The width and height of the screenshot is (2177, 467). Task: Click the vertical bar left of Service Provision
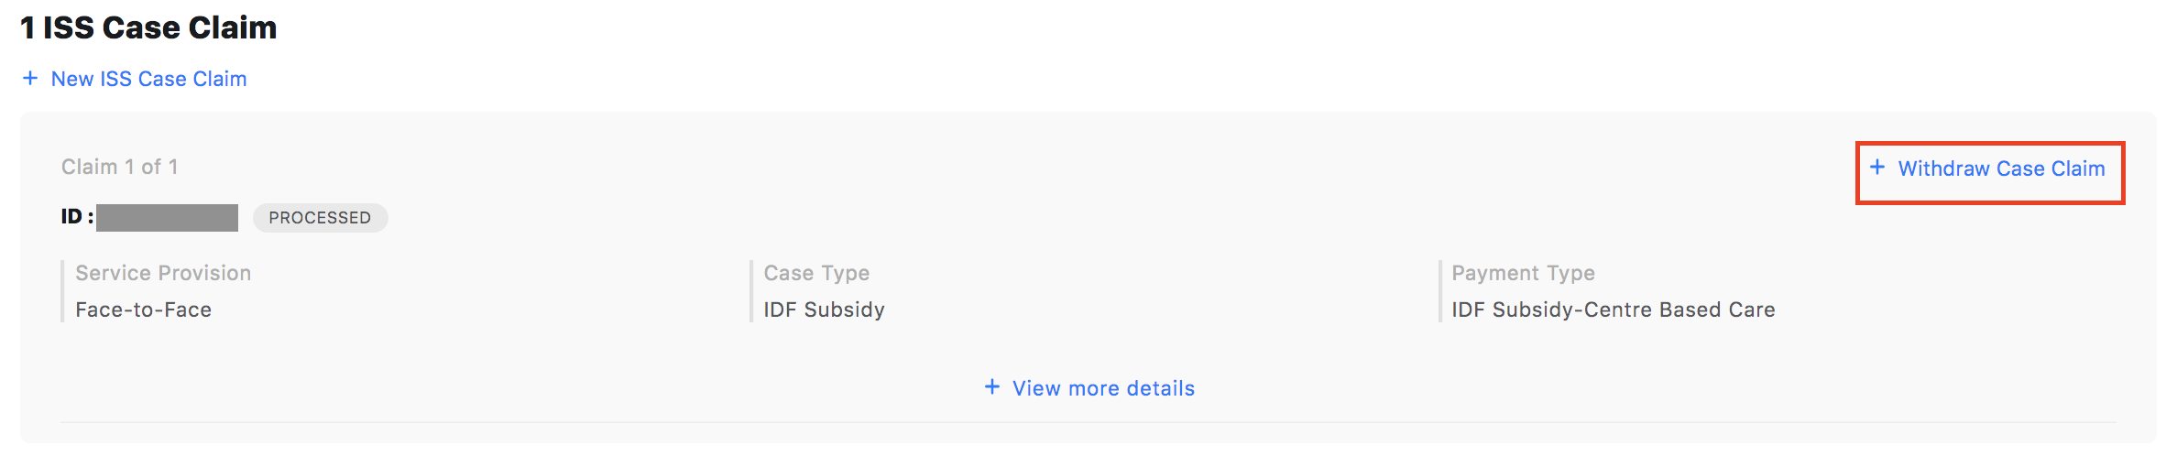coord(62,291)
